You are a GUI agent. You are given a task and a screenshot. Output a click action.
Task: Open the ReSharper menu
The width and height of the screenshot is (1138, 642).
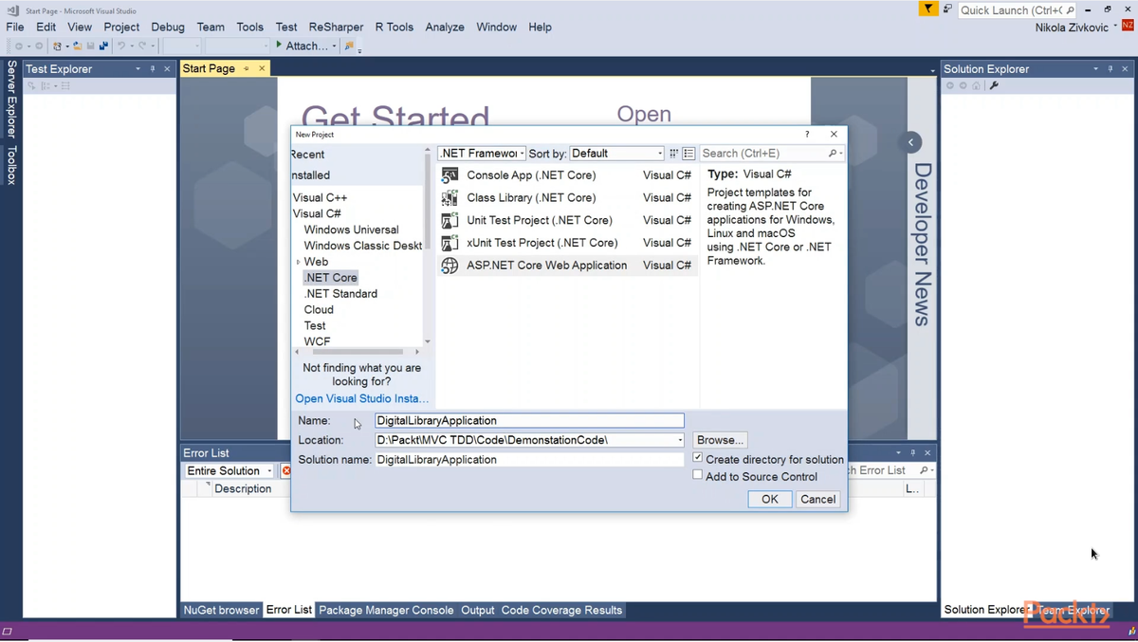(x=337, y=27)
